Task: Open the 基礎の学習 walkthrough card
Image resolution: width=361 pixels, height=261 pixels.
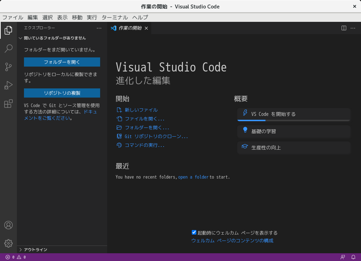Action: pos(294,131)
